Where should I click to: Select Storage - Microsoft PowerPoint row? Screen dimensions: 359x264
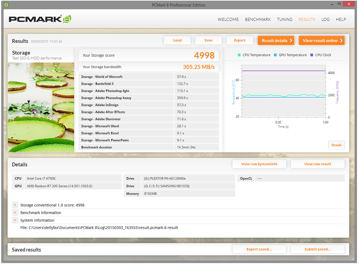[x=149, y=140]
